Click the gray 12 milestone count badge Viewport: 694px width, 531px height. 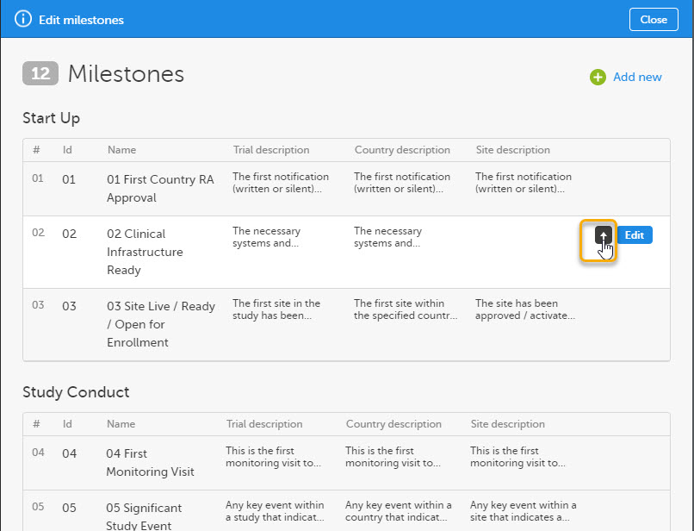[40, 73]
